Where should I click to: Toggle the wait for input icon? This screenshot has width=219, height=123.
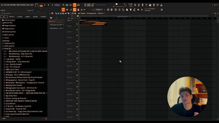[x=67, y=5]
